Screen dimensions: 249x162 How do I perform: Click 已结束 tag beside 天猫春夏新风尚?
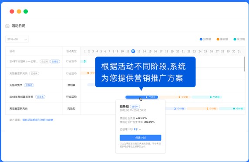click(x=34, y=73)
